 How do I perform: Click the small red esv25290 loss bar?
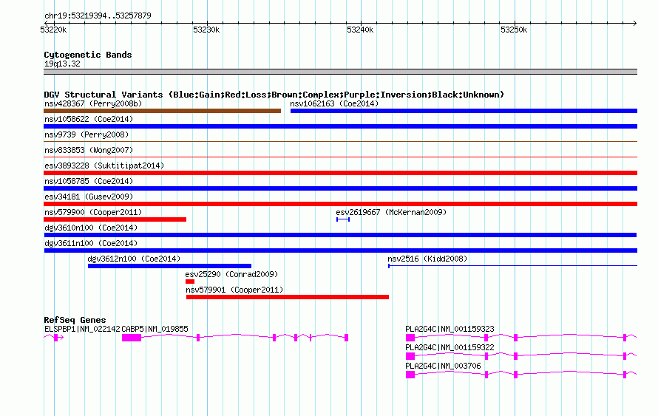(x=190, y=282)
